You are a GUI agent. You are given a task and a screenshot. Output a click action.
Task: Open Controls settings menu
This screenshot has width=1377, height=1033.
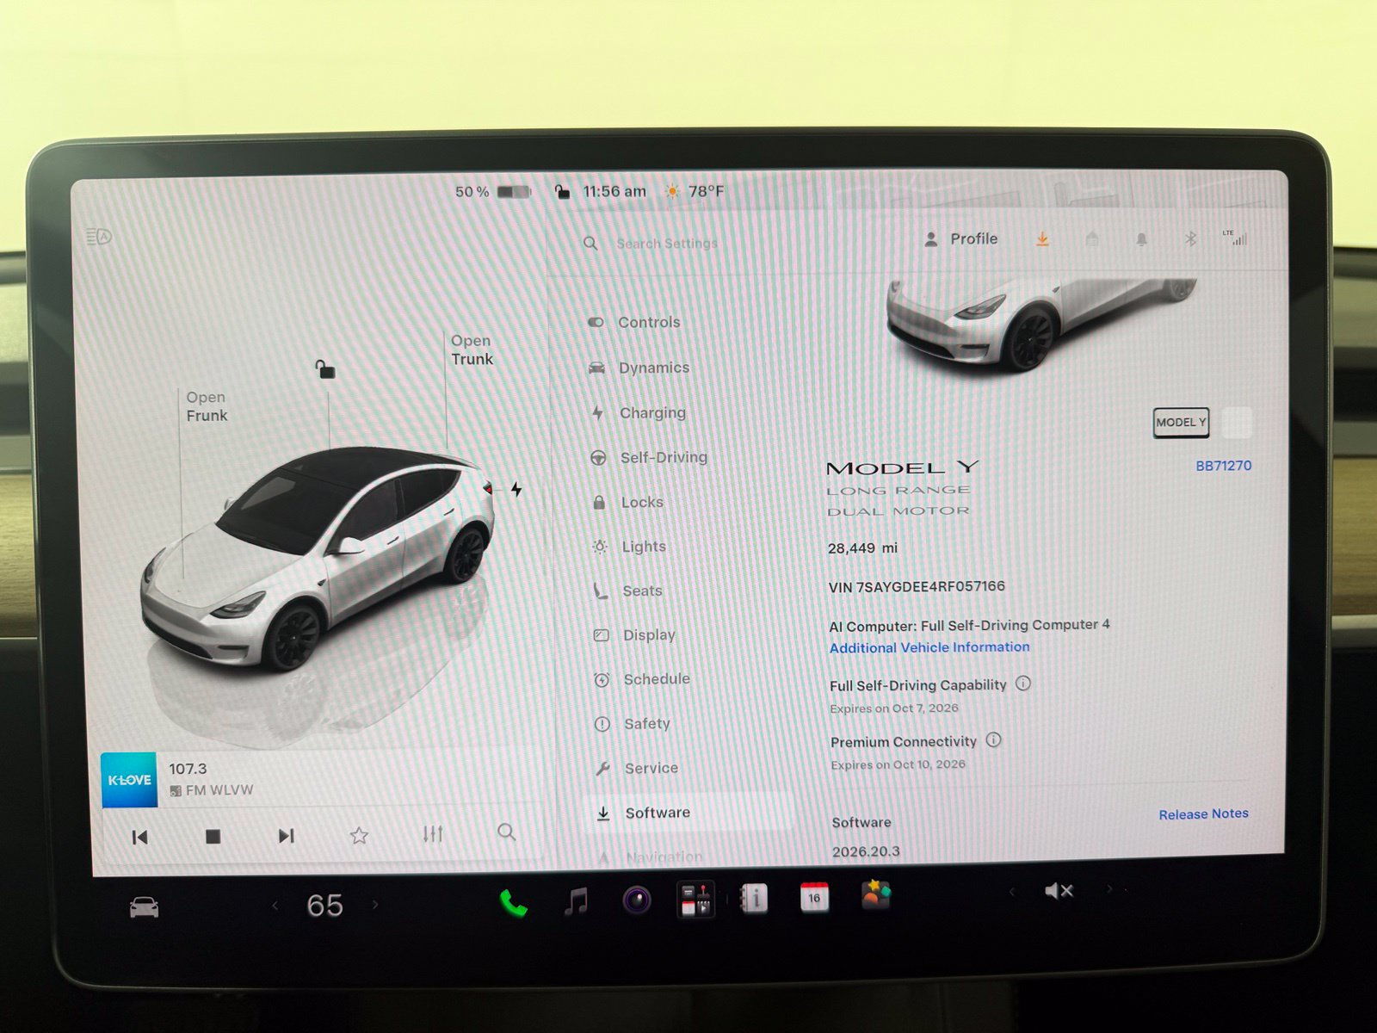(x=633, y=322)
